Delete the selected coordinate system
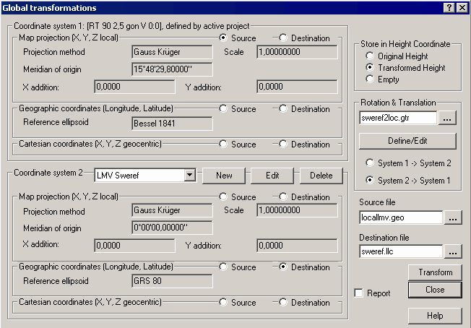Viewport: 471px width, 328px height. point(321,176)
